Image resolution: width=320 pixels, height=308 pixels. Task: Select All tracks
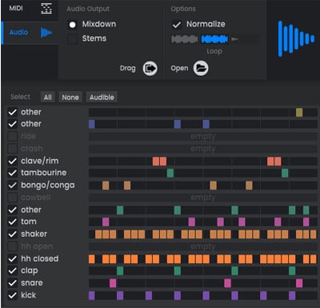(48, 98)
